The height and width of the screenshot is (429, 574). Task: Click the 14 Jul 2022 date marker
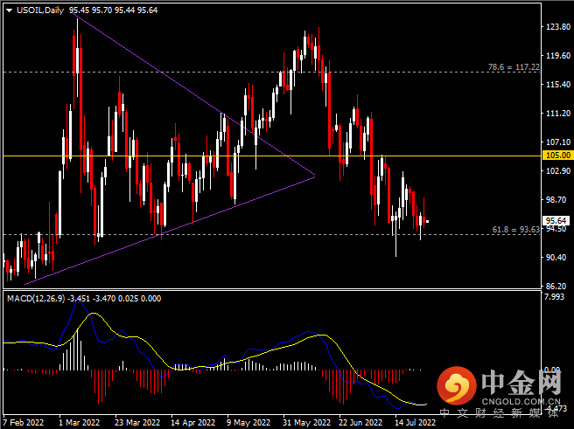(x=416, y=422)
